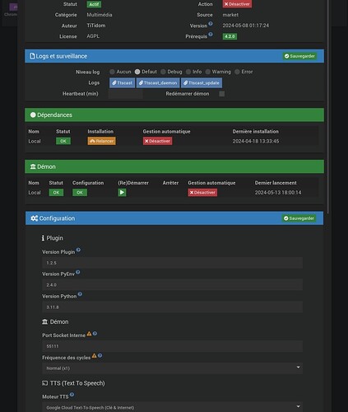Click the Désactiver plugin action button
This screenshot has height=412, width=348.
point(237,4)
